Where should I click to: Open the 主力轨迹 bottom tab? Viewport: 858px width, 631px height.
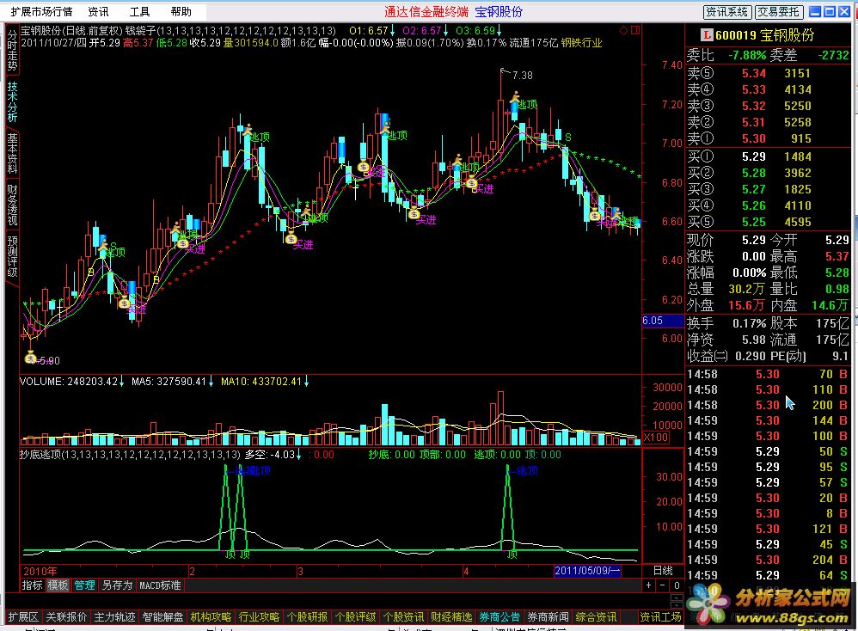click(114, 616)
